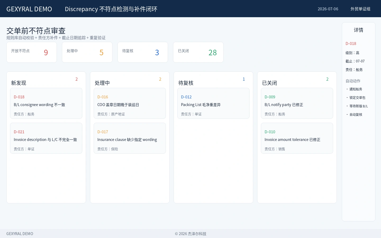Click the 已关闭 kanban column heading
381x238 pixels.
click(269, 83)
